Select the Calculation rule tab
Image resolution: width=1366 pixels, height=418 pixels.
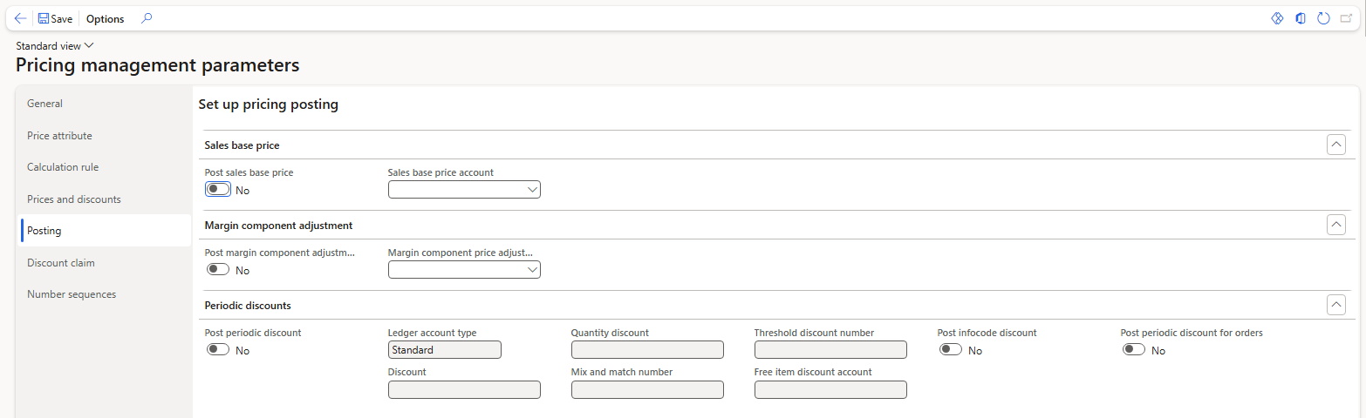click(106, 167)
